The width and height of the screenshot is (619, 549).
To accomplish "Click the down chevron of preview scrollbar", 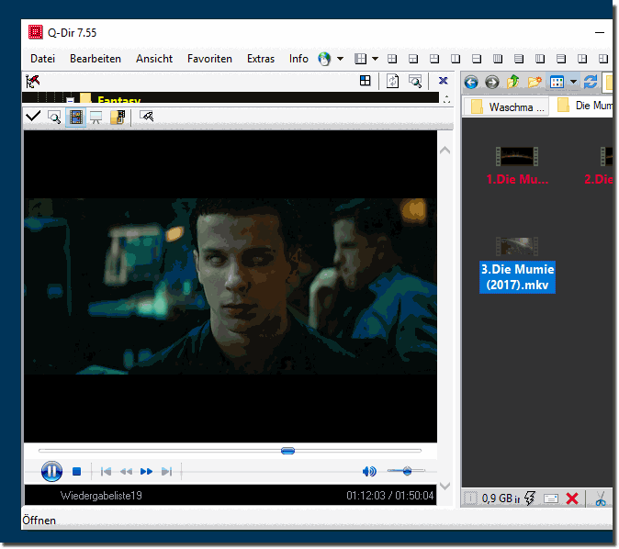I will coord(445,486).
